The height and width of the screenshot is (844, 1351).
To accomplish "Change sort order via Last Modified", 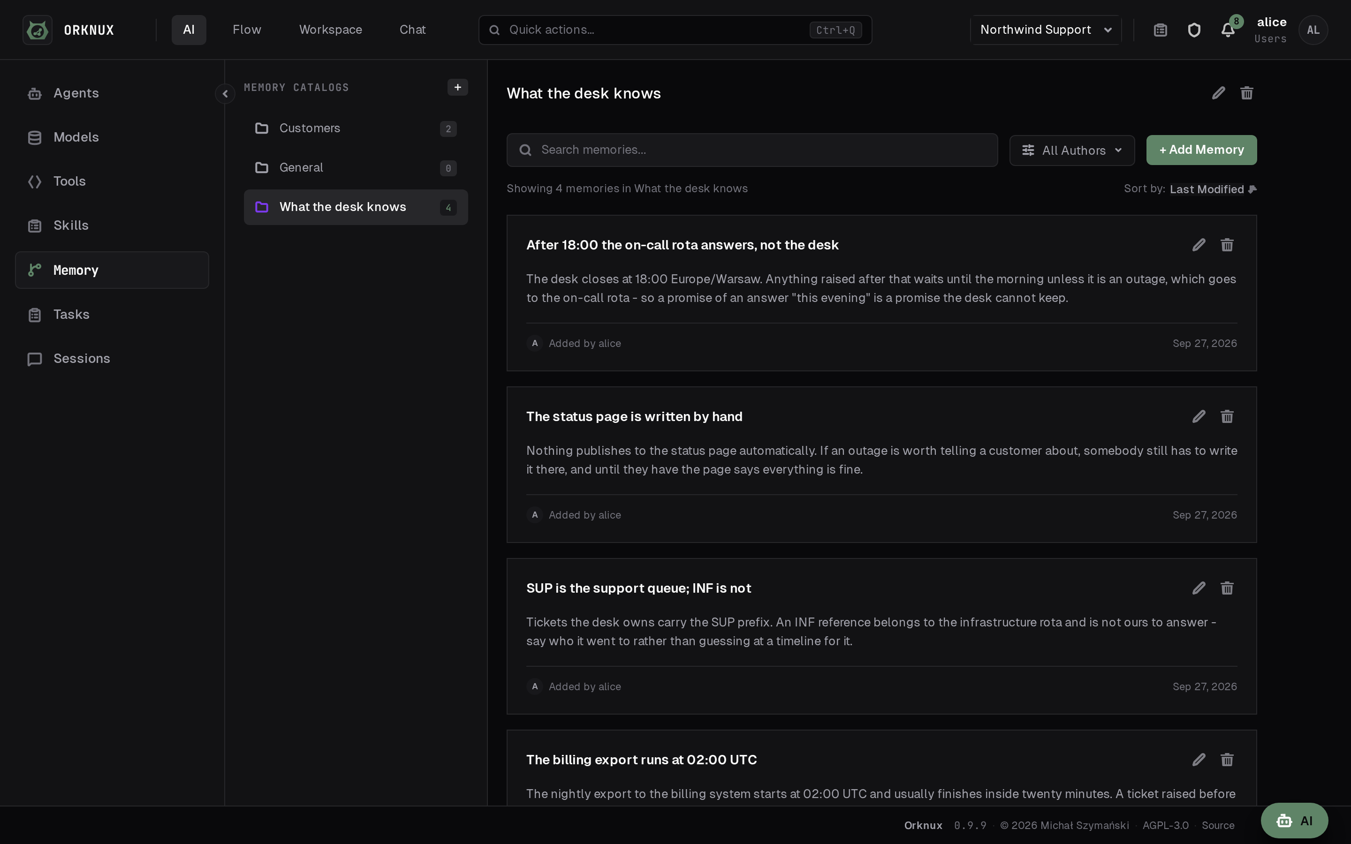I will (x=1213, y=189).
